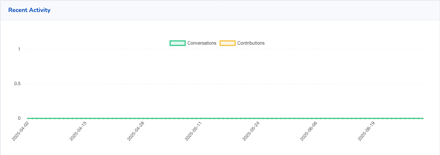
Task: Select the 2025-04-28 x-axis date label
Action: click(136, 131)
